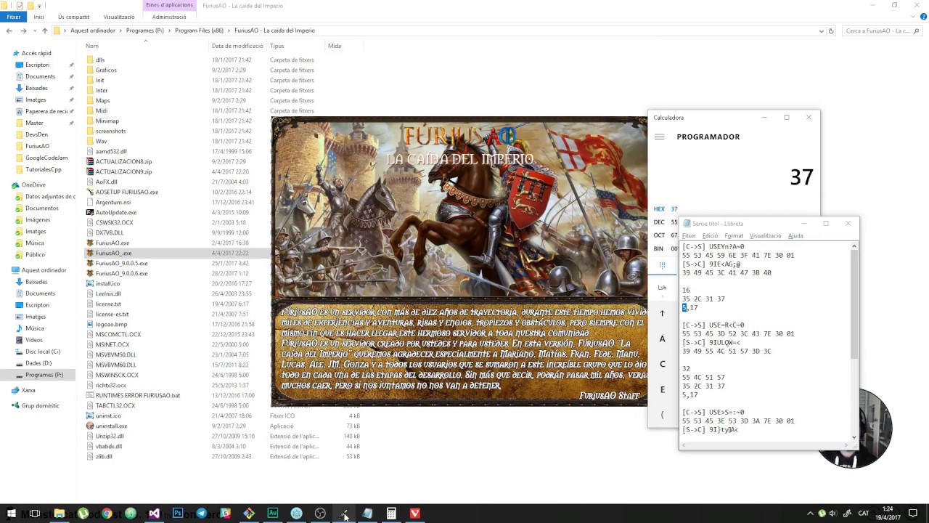
Task: Select GoogleCodeJam in quick access
Action: tap(46, 158)
